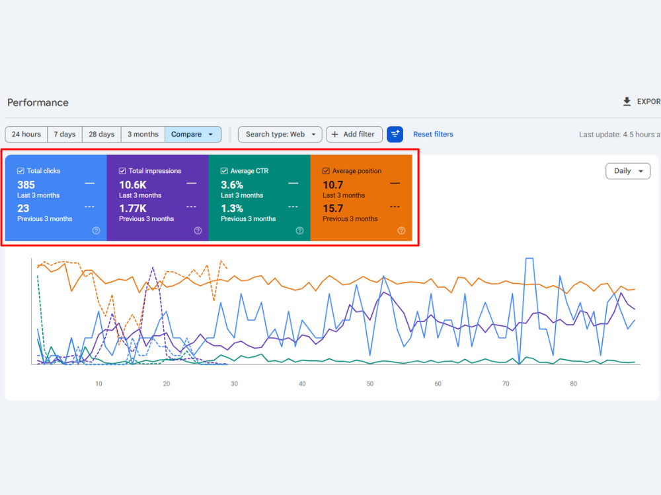Click the x-axis label 50

tap(370, 384)
